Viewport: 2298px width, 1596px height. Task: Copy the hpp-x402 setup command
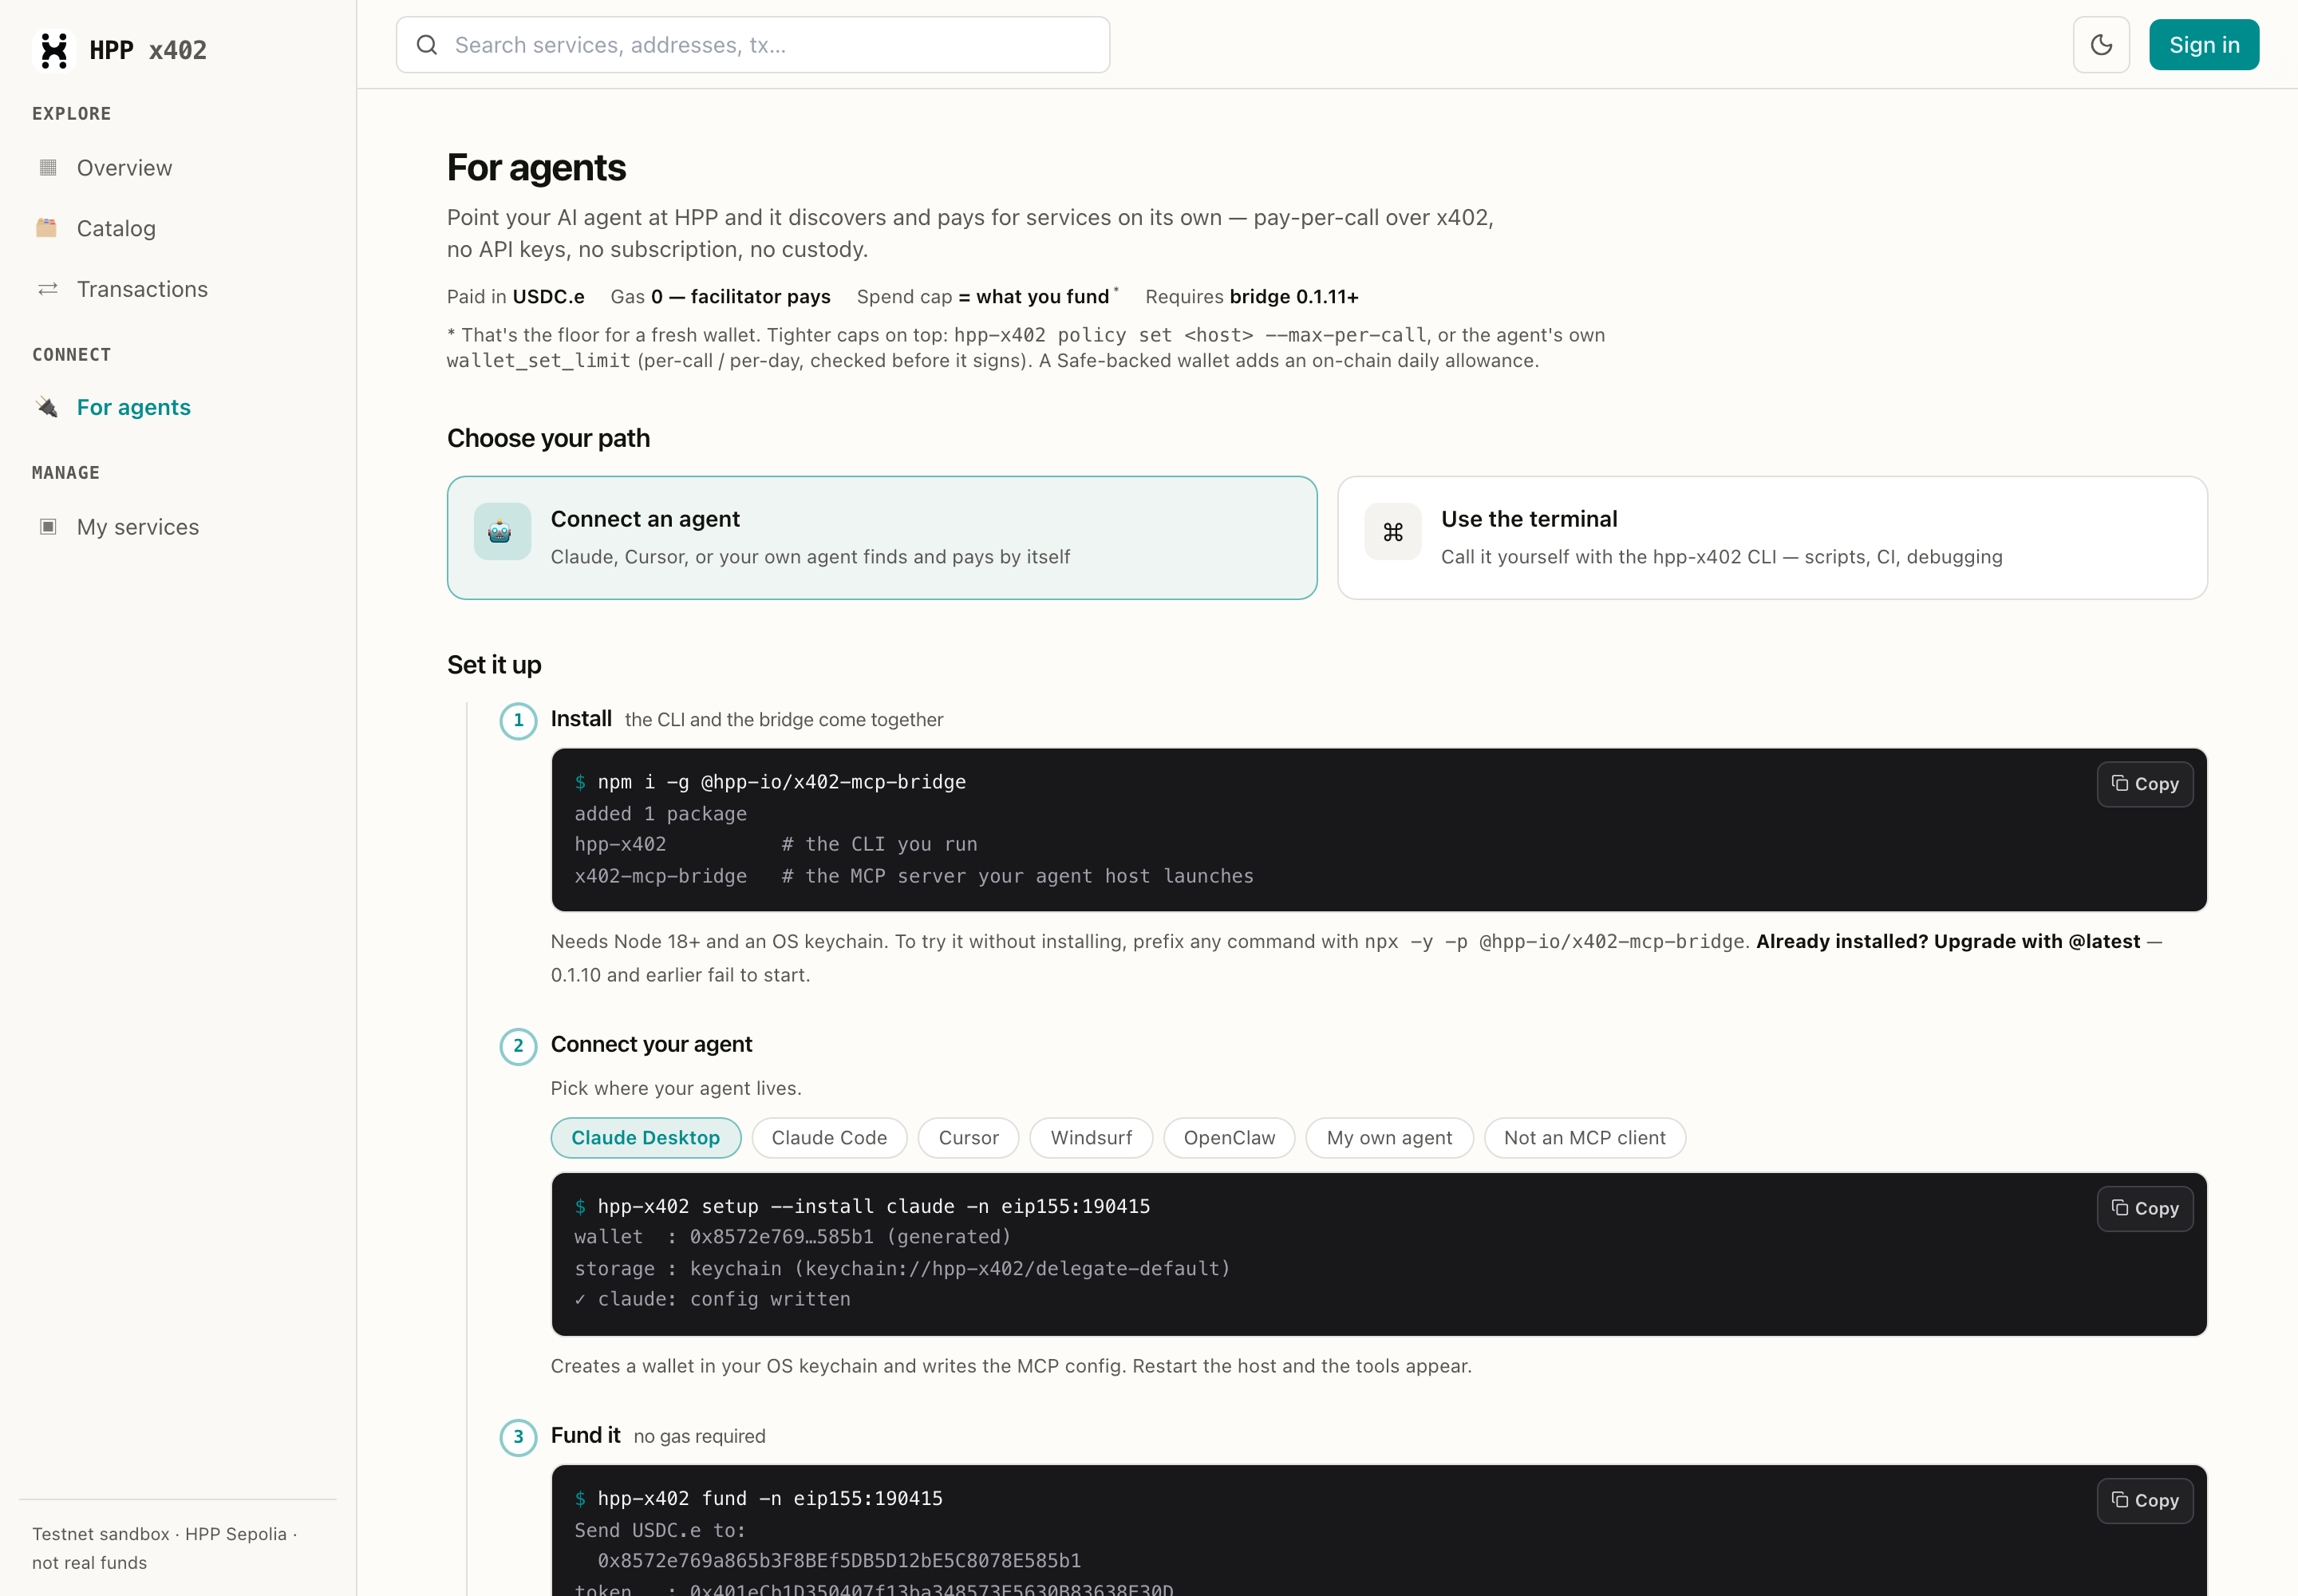coord(2144,1208)
